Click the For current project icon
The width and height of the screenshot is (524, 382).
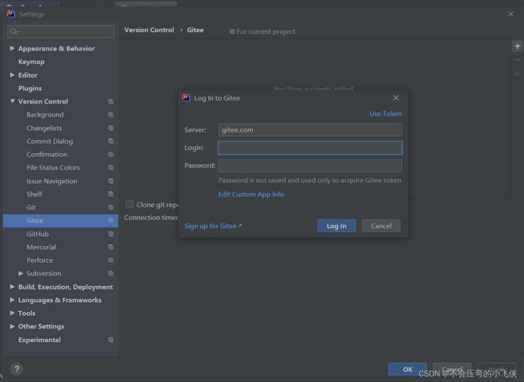click(232, 32)
